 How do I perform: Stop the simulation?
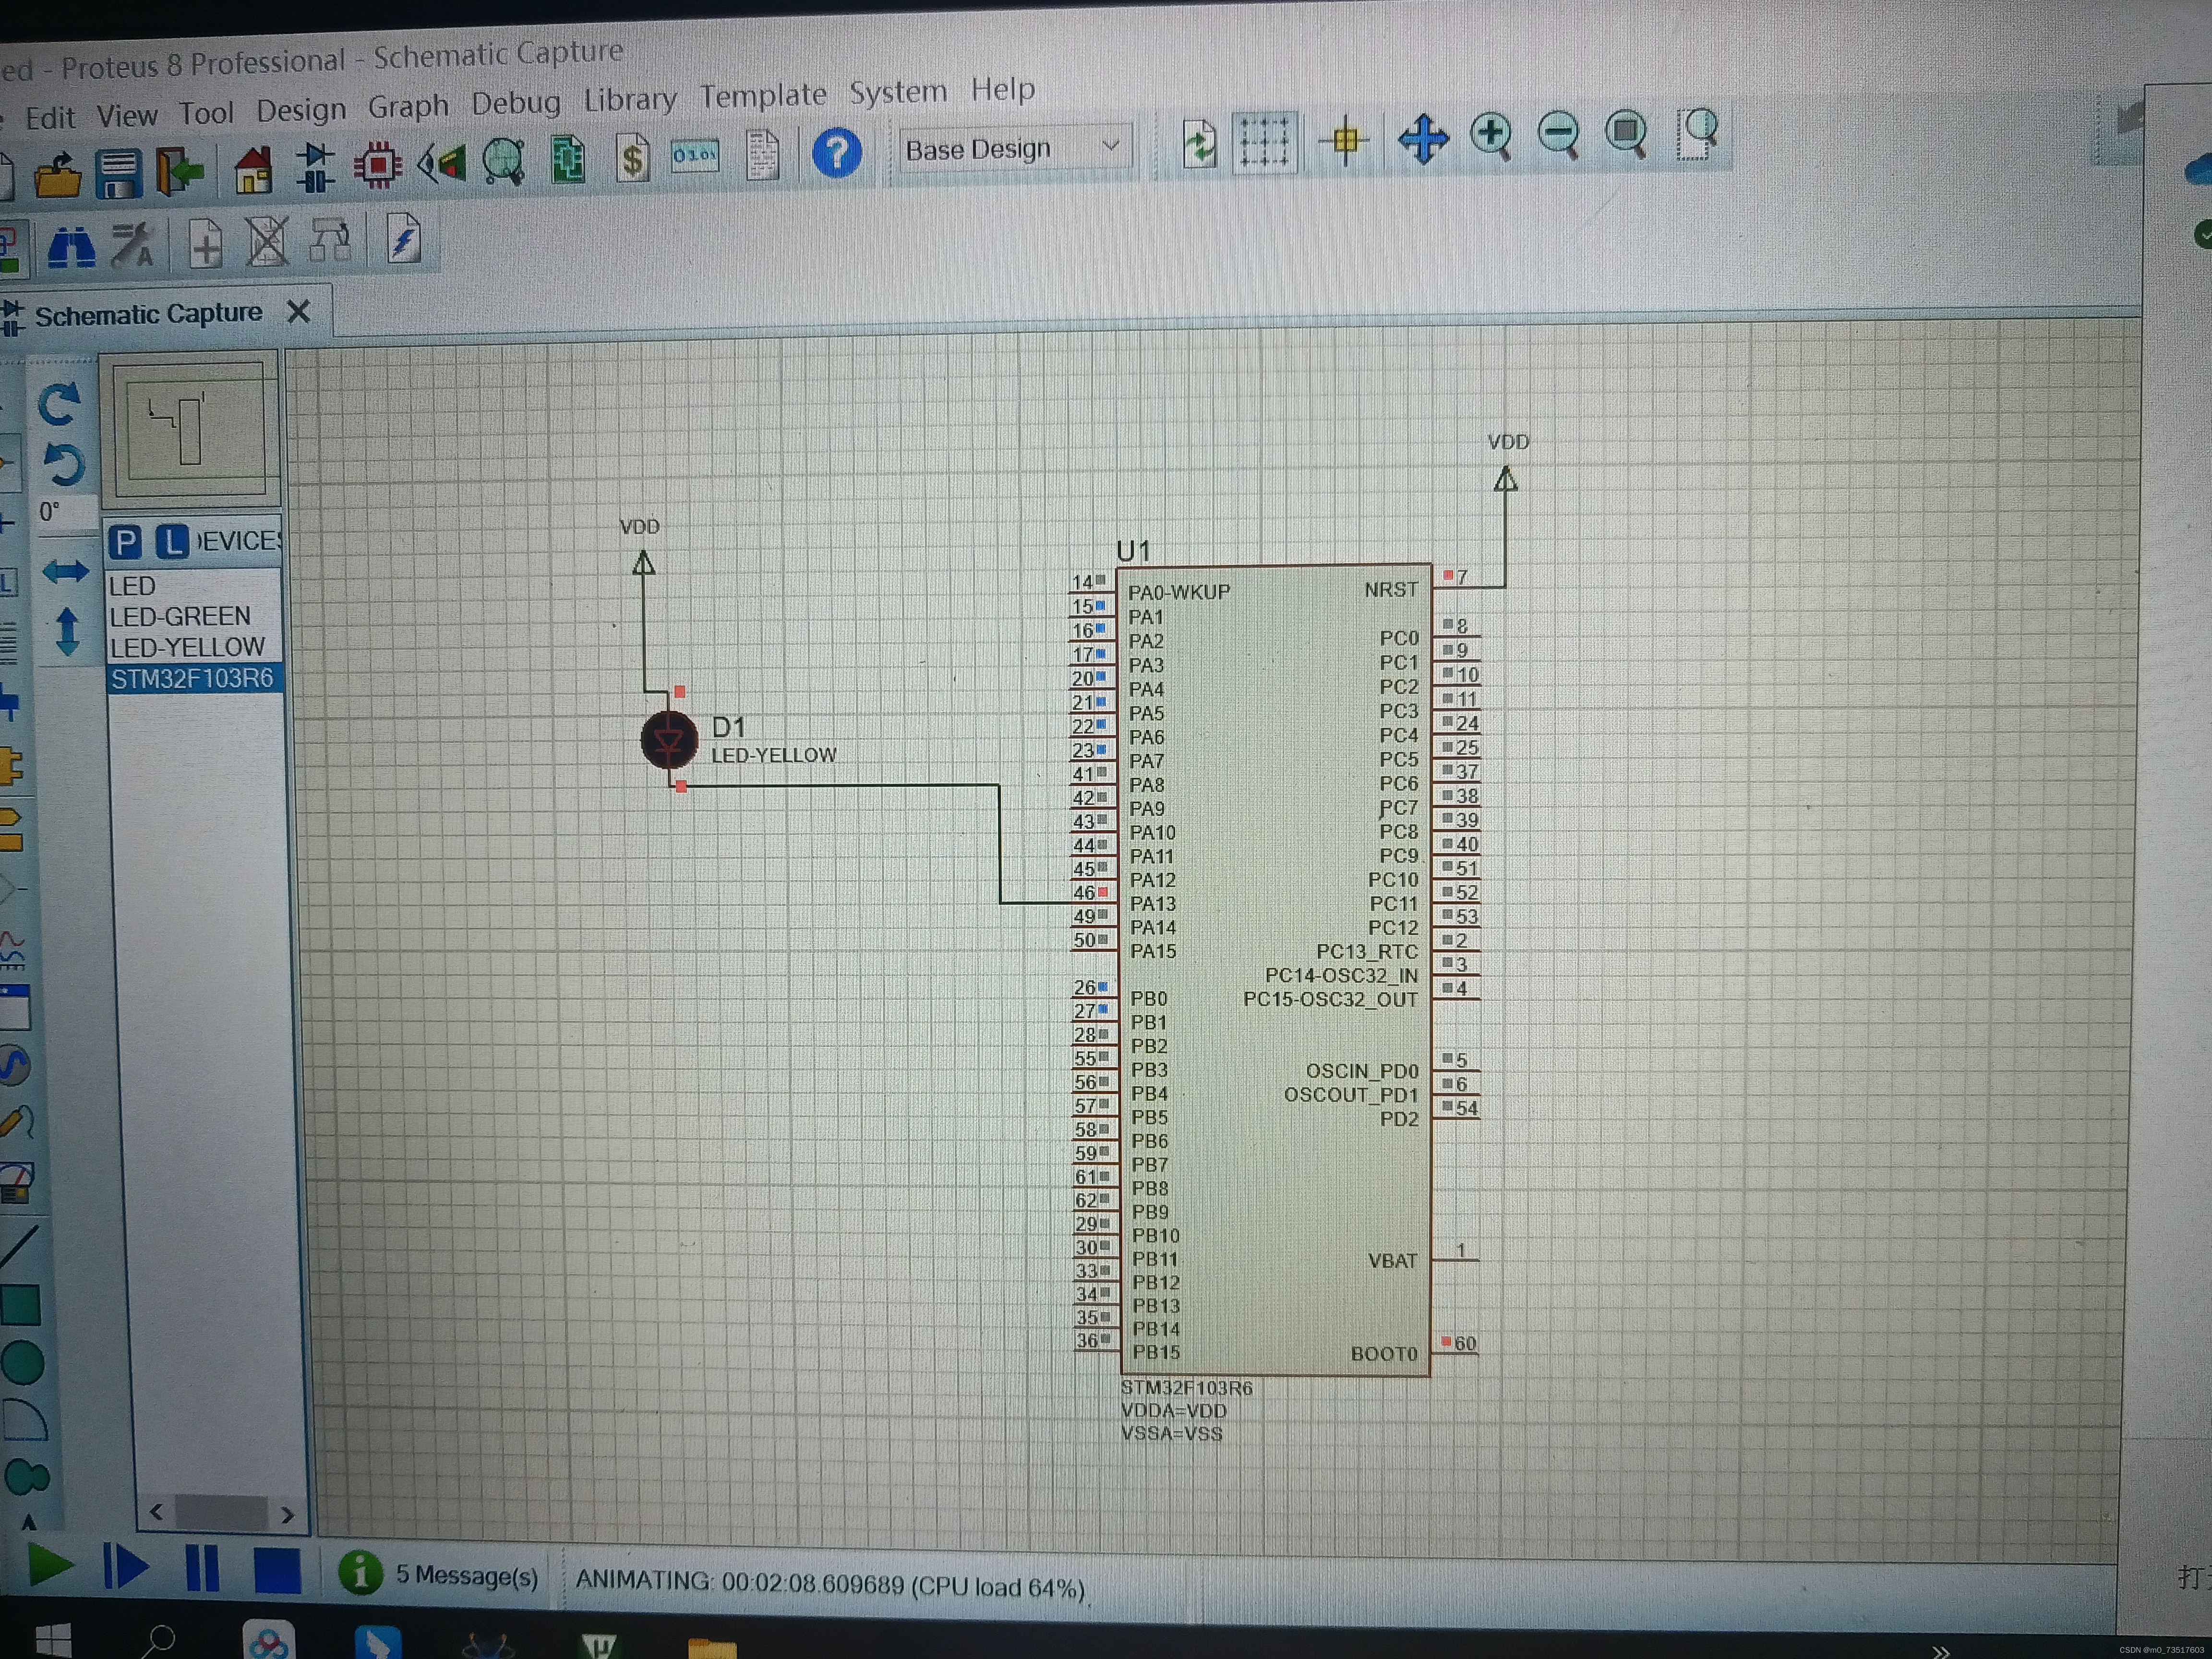[x=277, y=1570]
